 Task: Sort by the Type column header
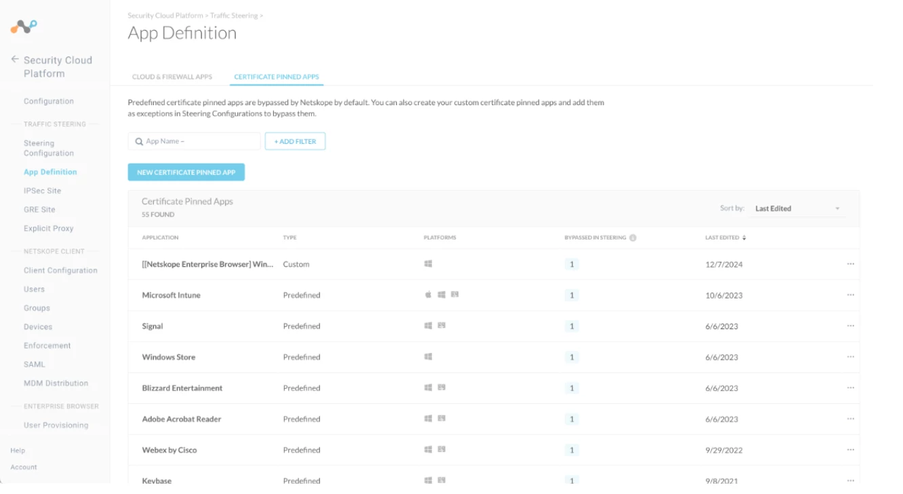(289, 238)
